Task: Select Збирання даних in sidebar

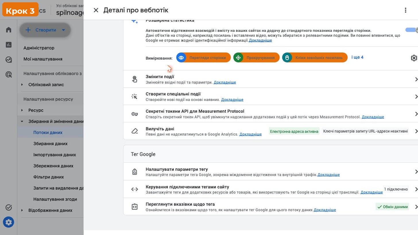Action: click(x=50, y=144)
